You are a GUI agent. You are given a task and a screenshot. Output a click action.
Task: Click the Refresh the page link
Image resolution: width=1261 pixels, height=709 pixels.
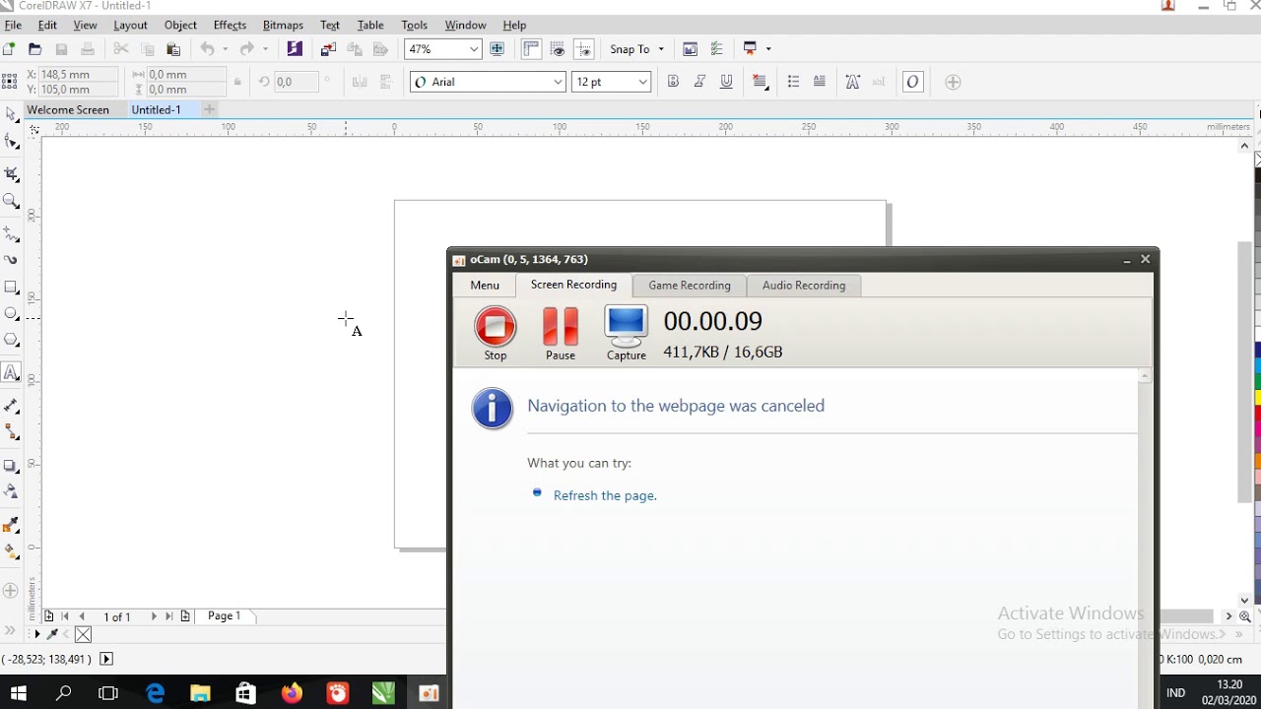[x=605, y=495]
